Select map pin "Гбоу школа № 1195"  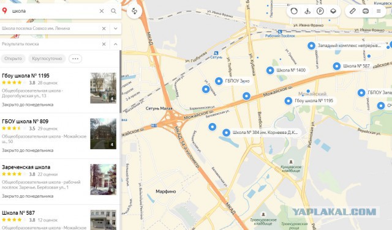(288, 101)
